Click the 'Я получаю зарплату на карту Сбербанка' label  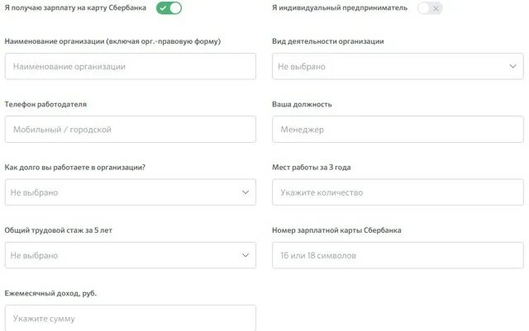pos(75,7)
